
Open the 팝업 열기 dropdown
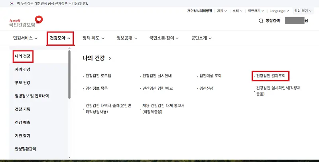303,11
